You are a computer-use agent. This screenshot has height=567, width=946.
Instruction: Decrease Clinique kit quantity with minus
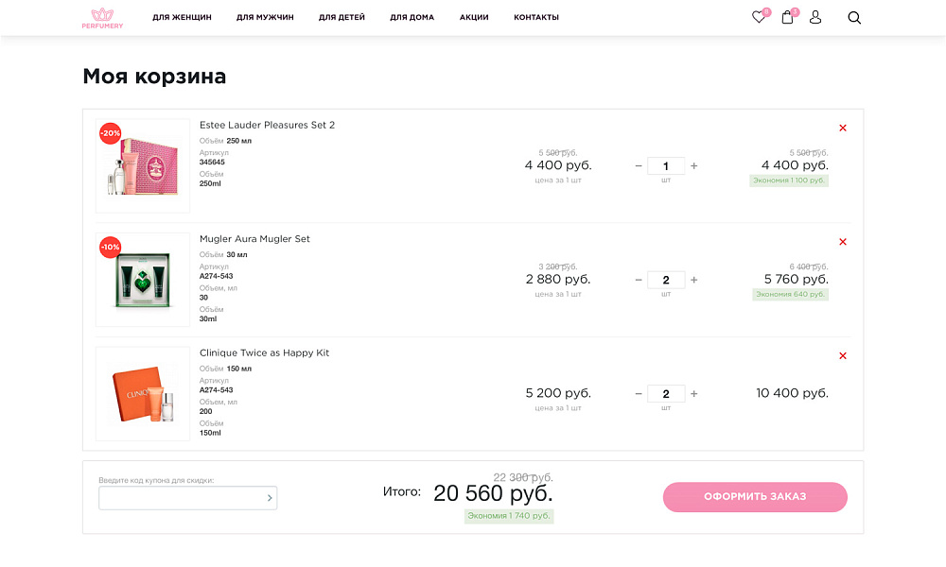(x=639, y=394)
